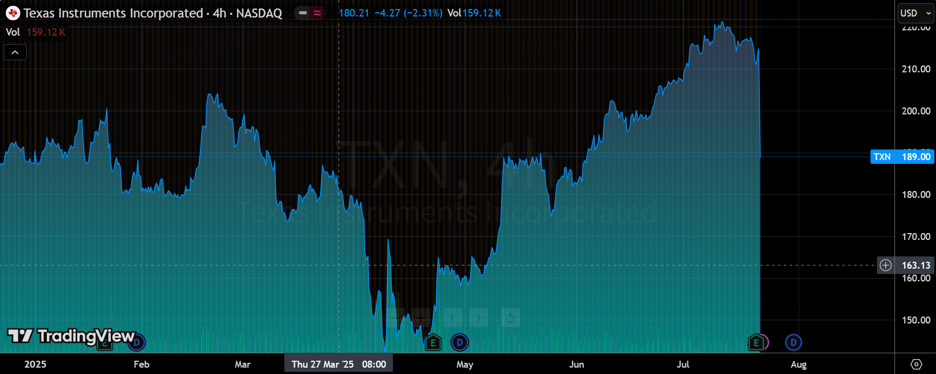
Task: Click the Jul label on time axis
Action: [x=683, y=364]
